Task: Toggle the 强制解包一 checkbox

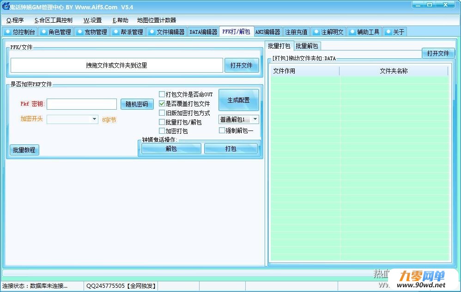Action: [x=222, y=130]
